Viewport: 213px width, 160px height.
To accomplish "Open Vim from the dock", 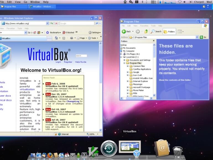I will pyautogui.click(x=93, y=152).
